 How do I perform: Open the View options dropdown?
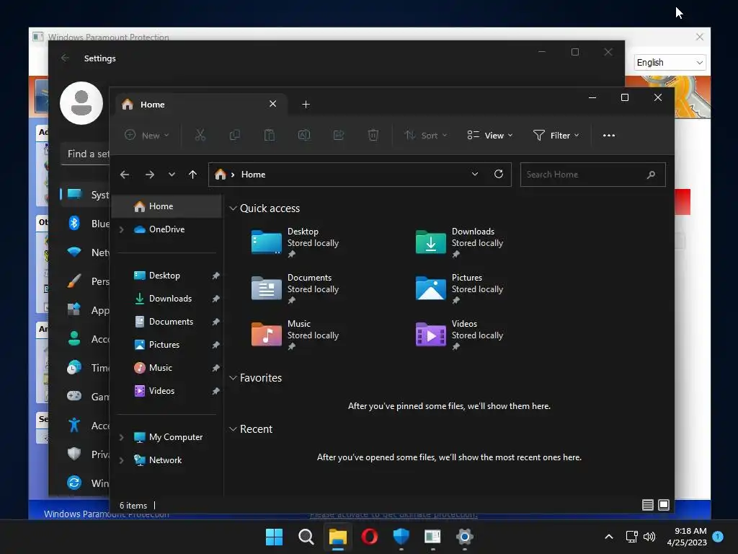tap(490, 135)
